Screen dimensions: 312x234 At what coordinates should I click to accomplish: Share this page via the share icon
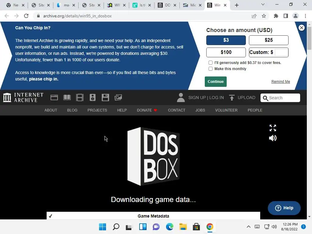(x=254, y=16)
